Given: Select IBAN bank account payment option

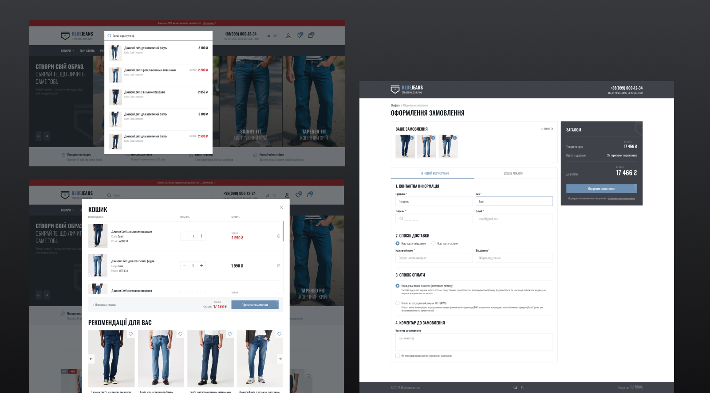Looking at the screenshot, I should point(398,303).
